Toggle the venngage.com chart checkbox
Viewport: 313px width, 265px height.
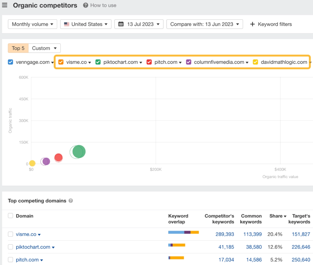pos(10,62)
